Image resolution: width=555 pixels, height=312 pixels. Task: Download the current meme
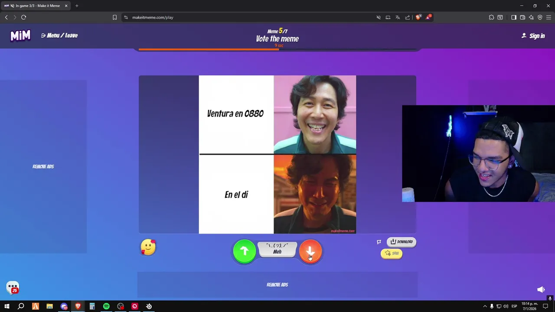click(402, 242)
